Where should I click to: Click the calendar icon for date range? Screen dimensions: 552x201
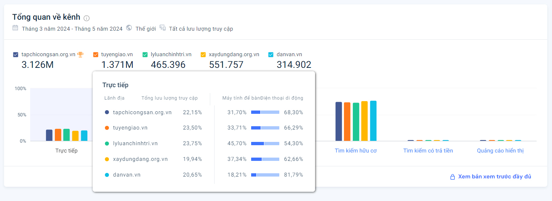(x=15, y=28)
